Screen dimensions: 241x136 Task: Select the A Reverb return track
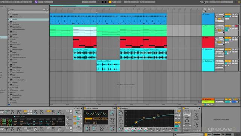pyautogui.click(x=208, y=99)
